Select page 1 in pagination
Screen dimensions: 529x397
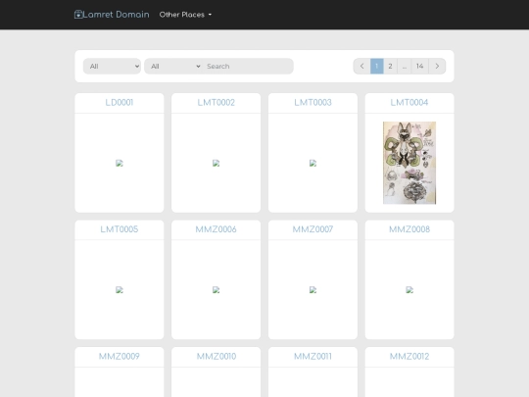pos(377,67)
